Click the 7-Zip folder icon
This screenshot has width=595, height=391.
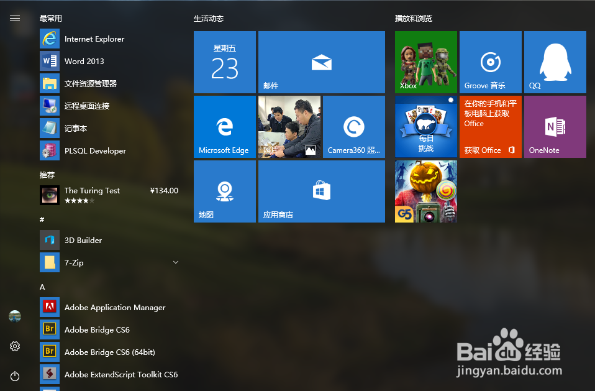(50, 262)
